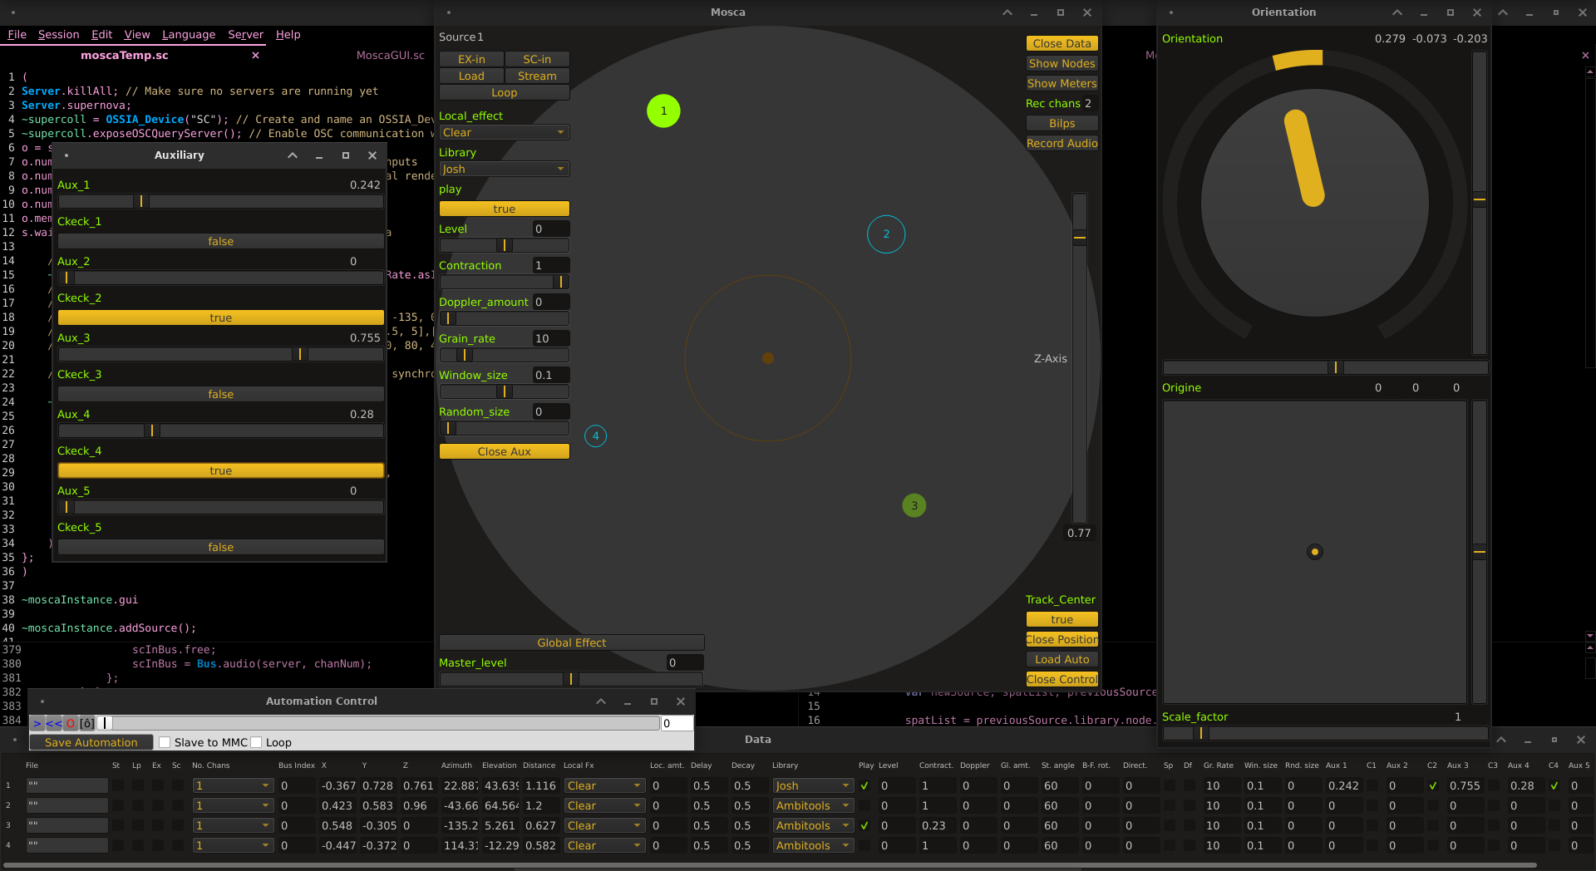Adjust the Aux_1 slider in Auxiliary

(221, 201)
